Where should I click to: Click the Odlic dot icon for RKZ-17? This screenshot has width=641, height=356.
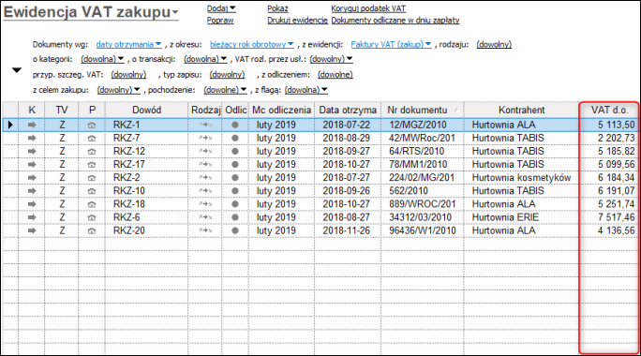coord(235,165)
